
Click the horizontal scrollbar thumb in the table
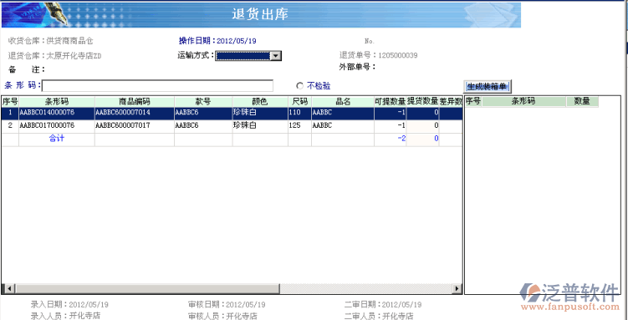click(x=146, y=288)
